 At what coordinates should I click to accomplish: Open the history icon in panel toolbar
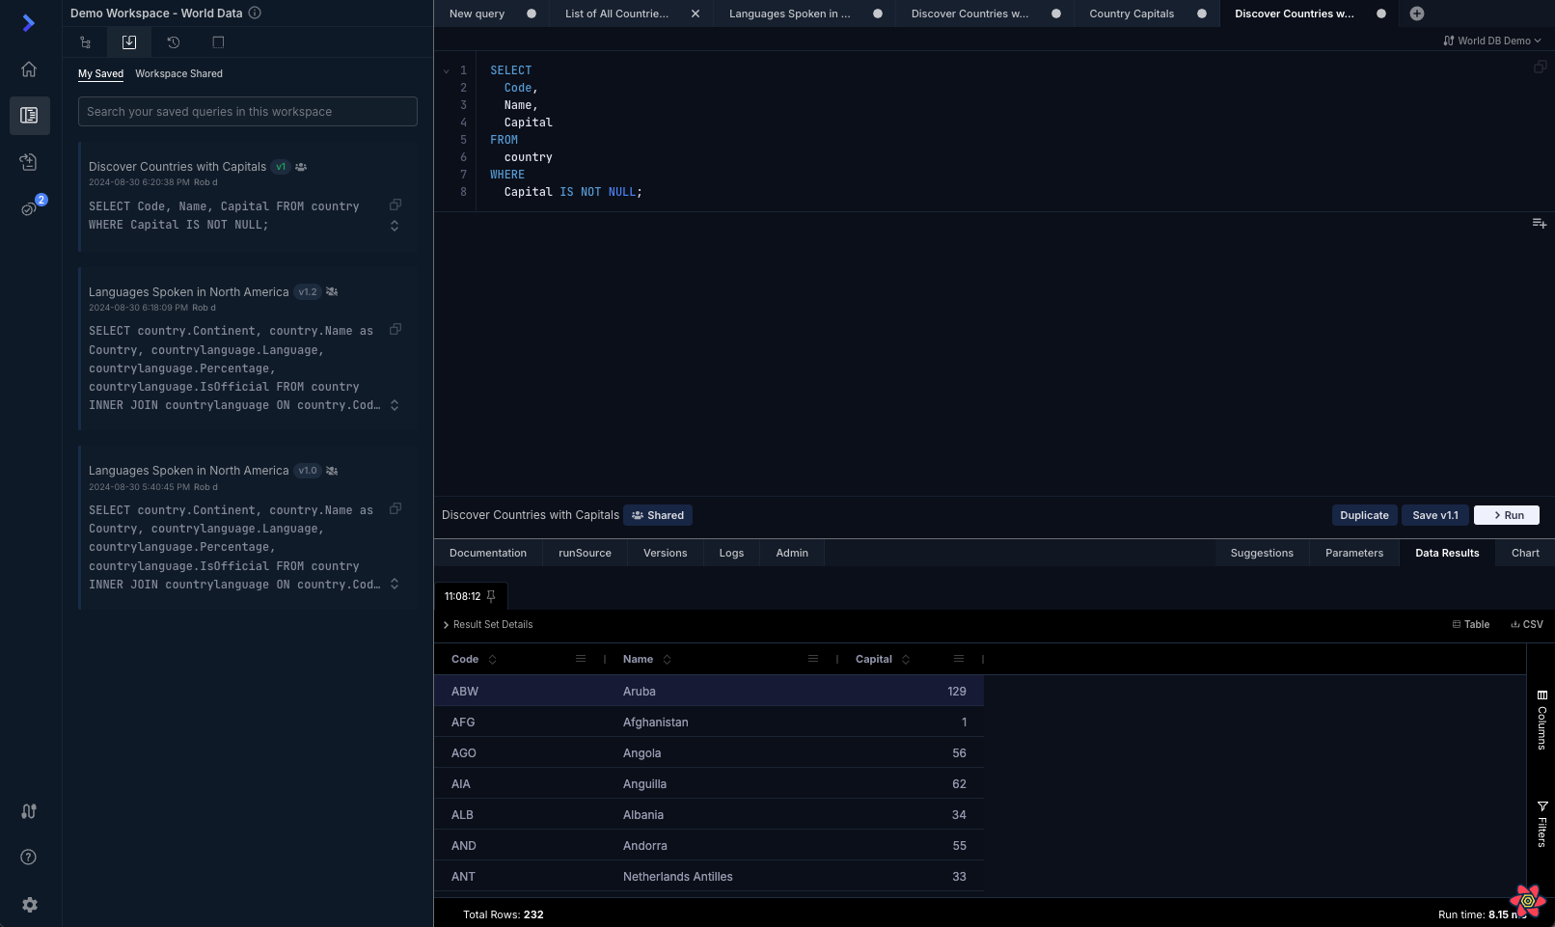(174, 42)
